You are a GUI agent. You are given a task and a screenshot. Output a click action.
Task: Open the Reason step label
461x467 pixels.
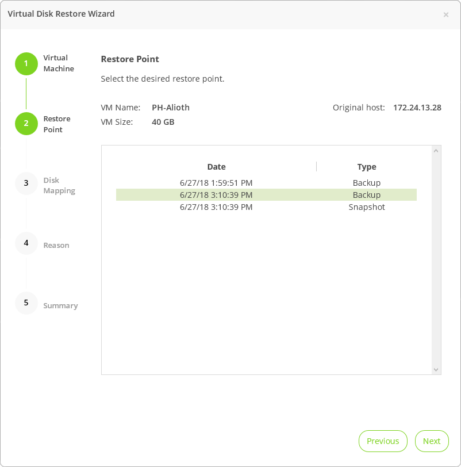tap(56, 246)
